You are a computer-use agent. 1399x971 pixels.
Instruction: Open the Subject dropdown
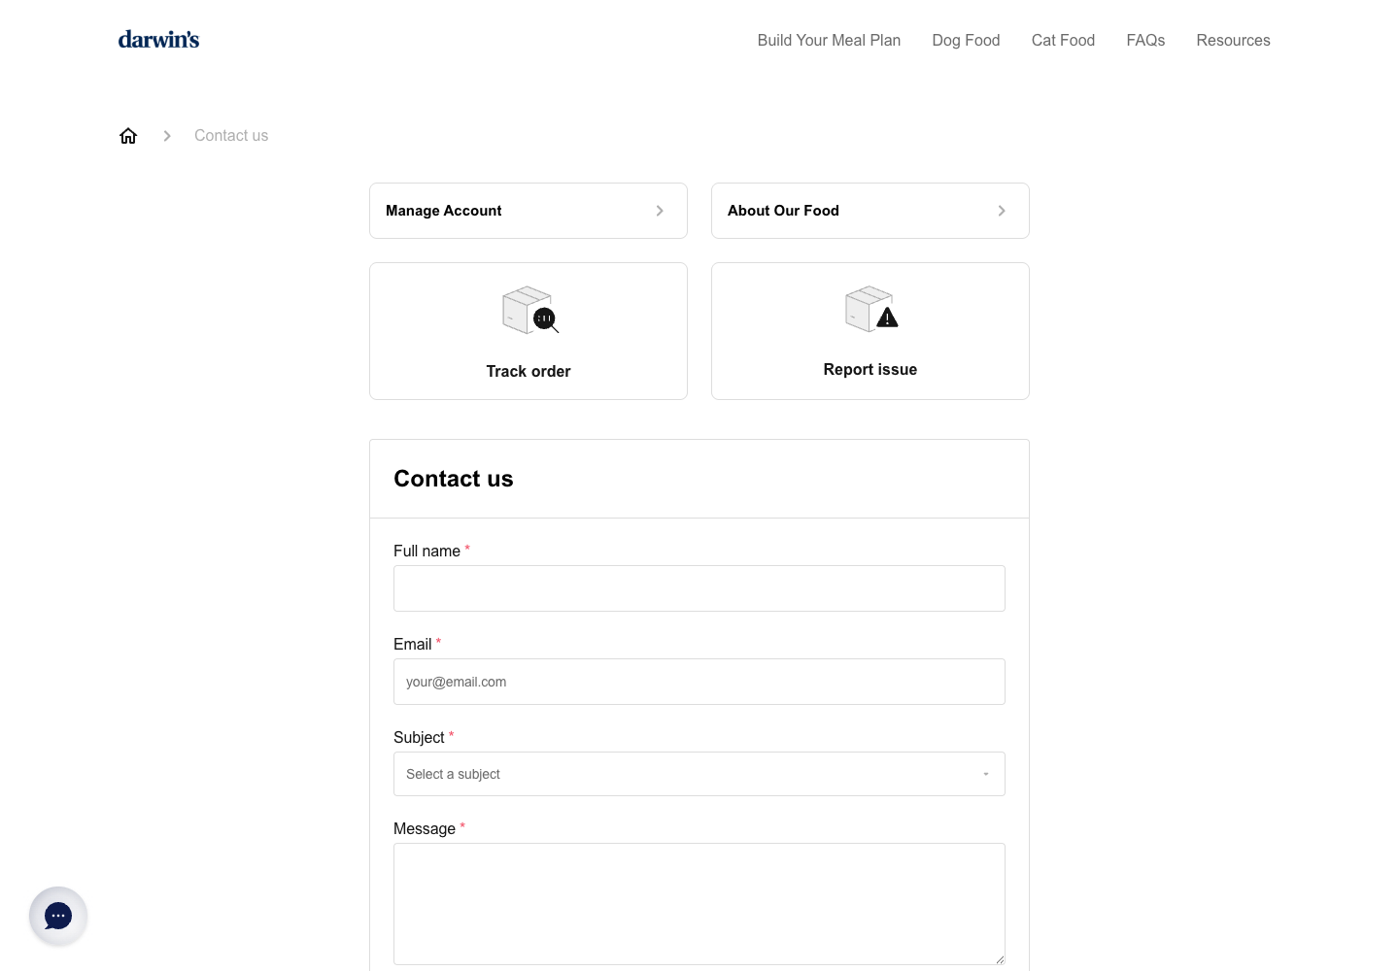coord(699,774)
